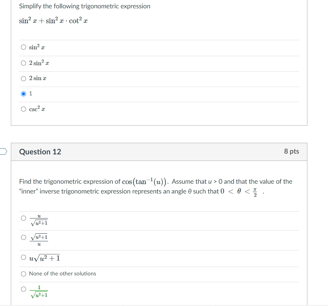Click the Simplify instruction text

click(x=84, y=6)
